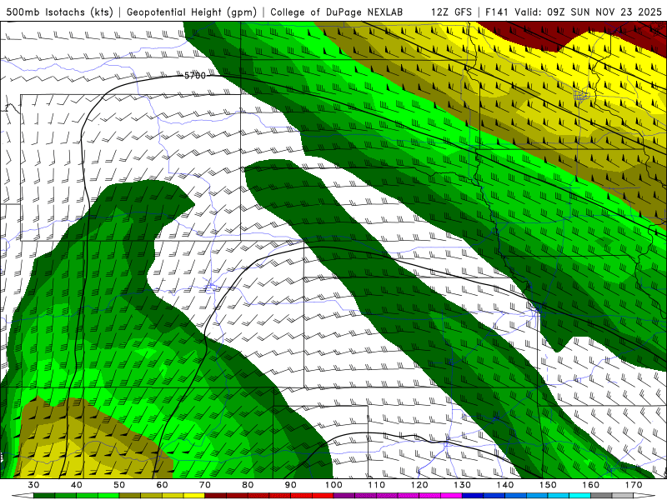Image resolution: width=667 pixels, height=500 pixels.
Task: Click the 'F141' forecast hour label
Action: point(497,12)
